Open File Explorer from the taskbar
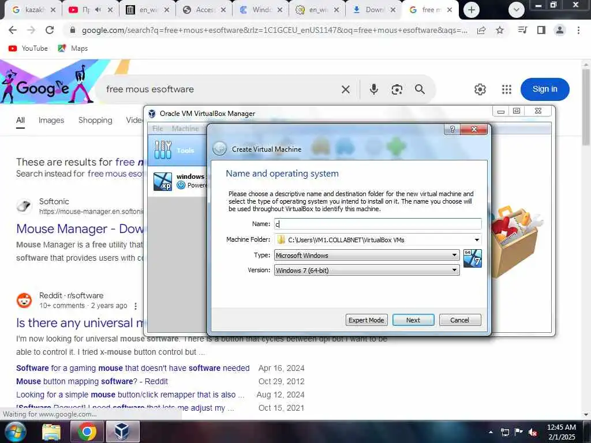 click(51, 431)
